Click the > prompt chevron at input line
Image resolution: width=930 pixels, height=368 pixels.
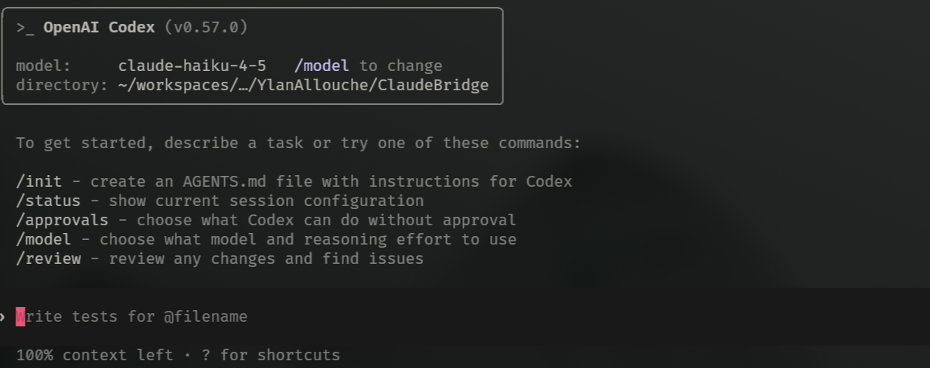(x=3, y=316)
